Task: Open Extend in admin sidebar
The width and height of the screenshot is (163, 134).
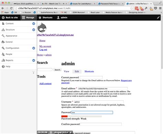Action: pyautogui.click(x=9, y=42)
